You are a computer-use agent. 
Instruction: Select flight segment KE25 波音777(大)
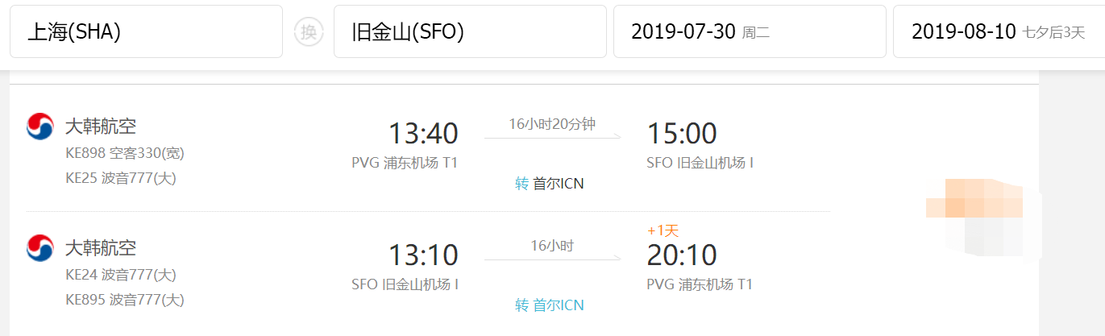[x=120, y=178]
